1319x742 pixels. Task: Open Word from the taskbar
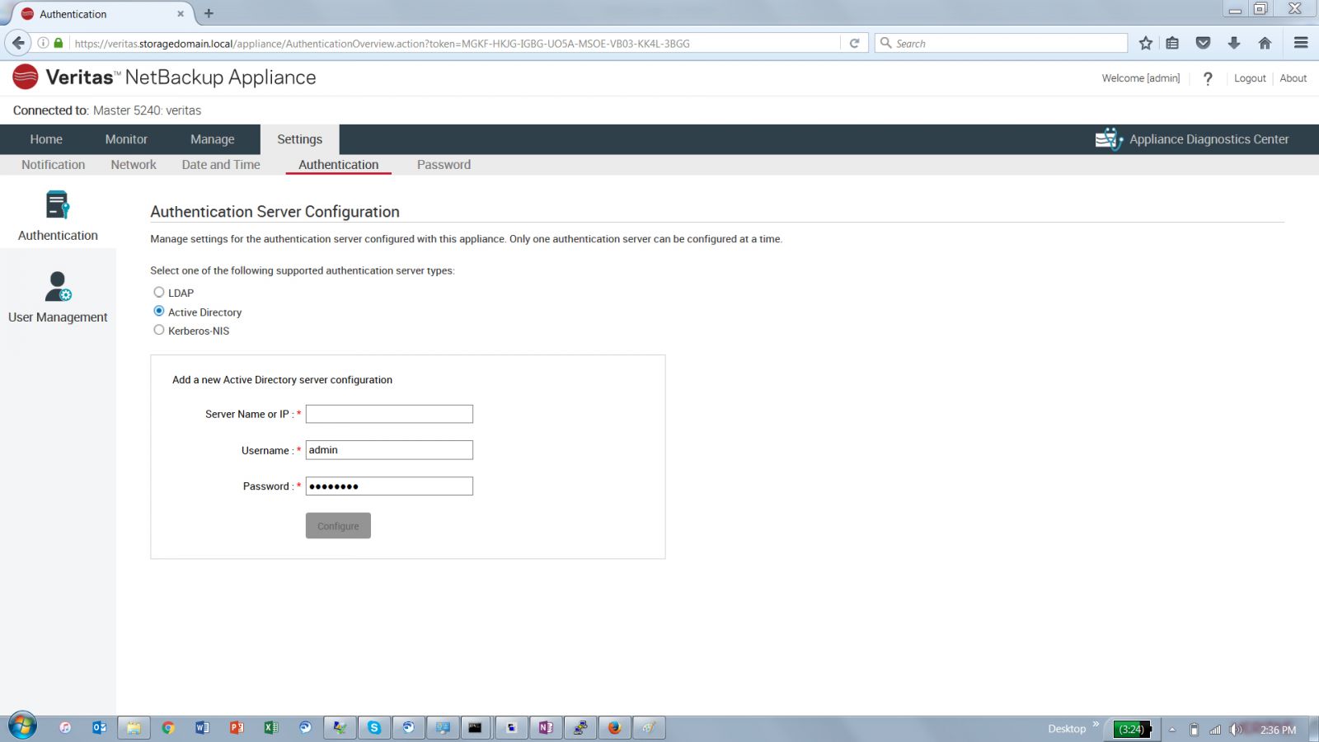202,728
